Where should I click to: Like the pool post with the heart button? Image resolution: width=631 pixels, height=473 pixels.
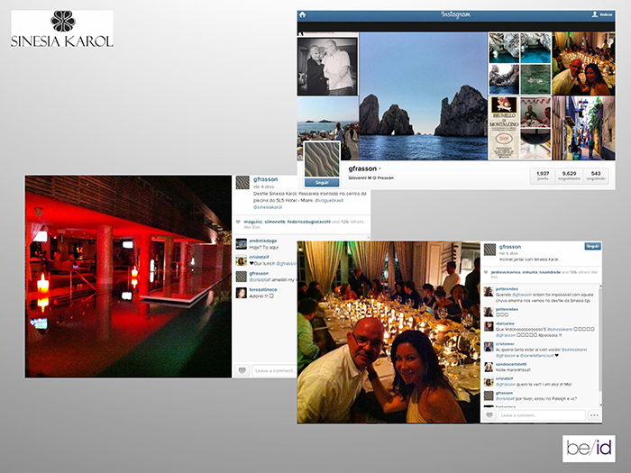point(242,370)
